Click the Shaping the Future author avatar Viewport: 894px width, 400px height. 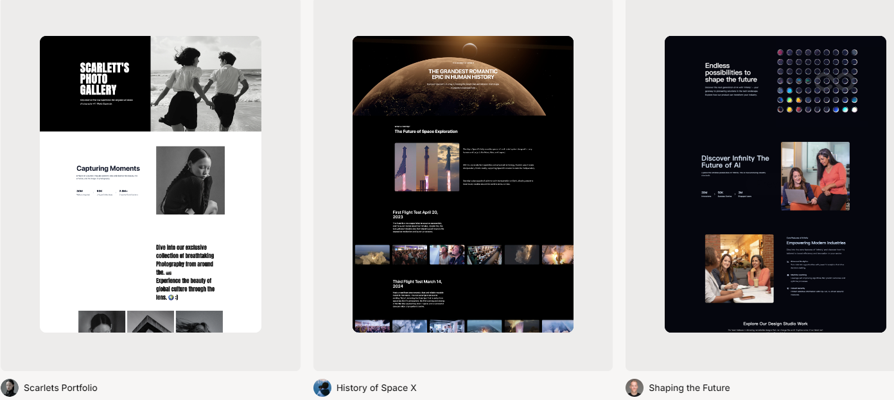pyautogui.click(x=635, y=388)
